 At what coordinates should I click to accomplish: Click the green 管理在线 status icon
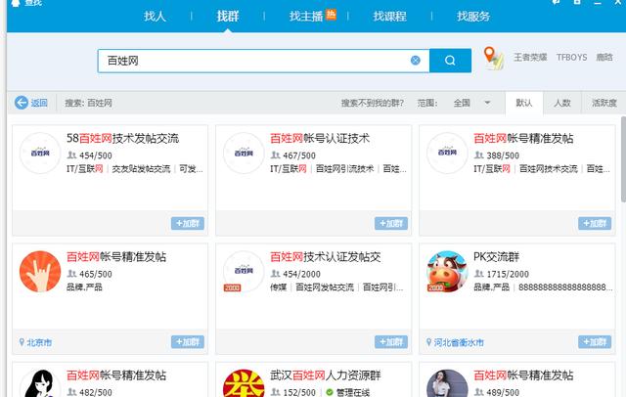pos(330,392)
